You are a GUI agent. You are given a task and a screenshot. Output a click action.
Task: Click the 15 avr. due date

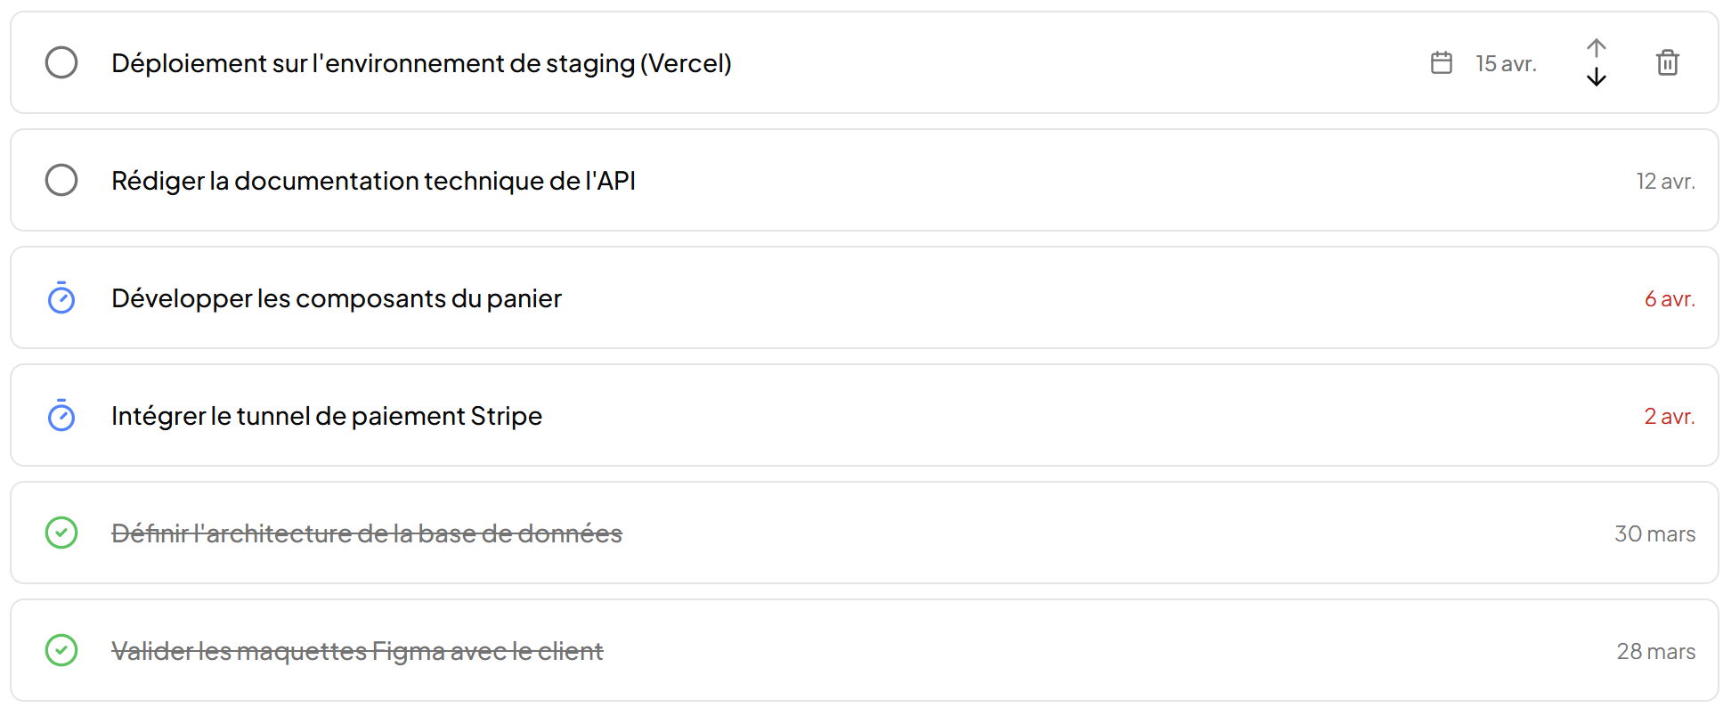point(1506,63)
